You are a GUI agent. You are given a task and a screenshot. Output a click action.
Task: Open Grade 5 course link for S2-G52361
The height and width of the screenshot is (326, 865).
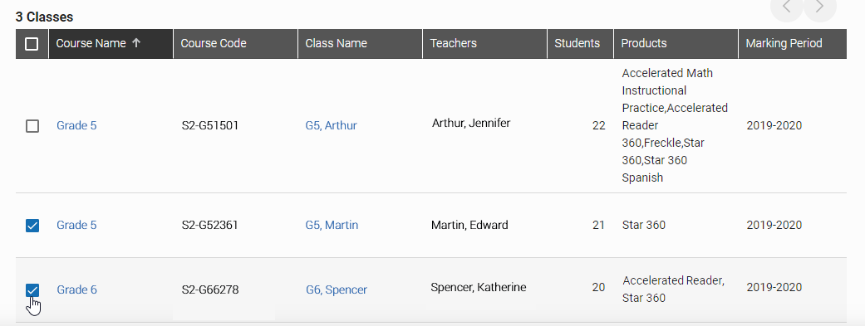[x=76, y=225]
